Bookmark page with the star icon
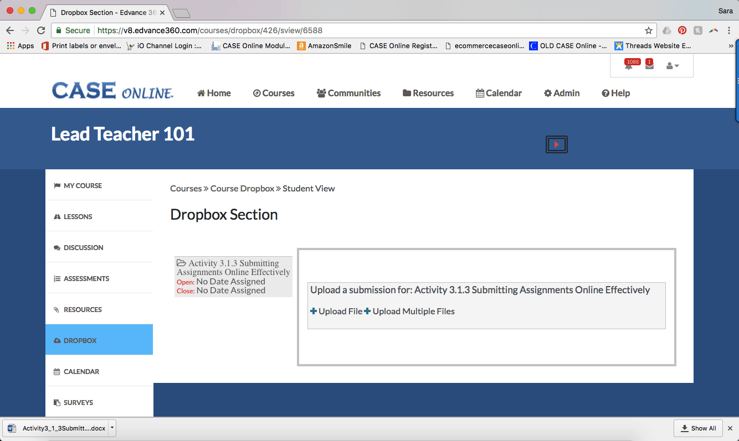Viewport: 739px width, 441px height. coord(648,30)
